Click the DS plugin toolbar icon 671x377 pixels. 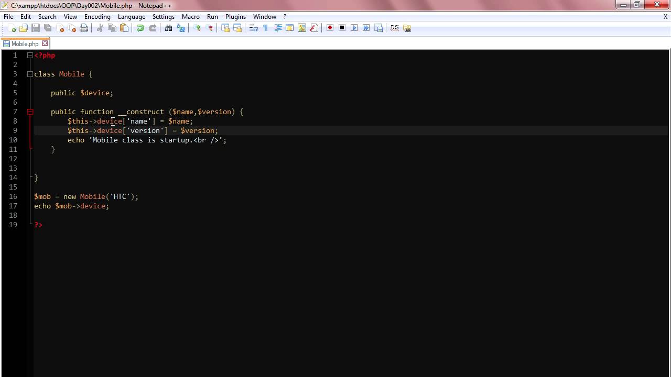(x=395, y=28)
